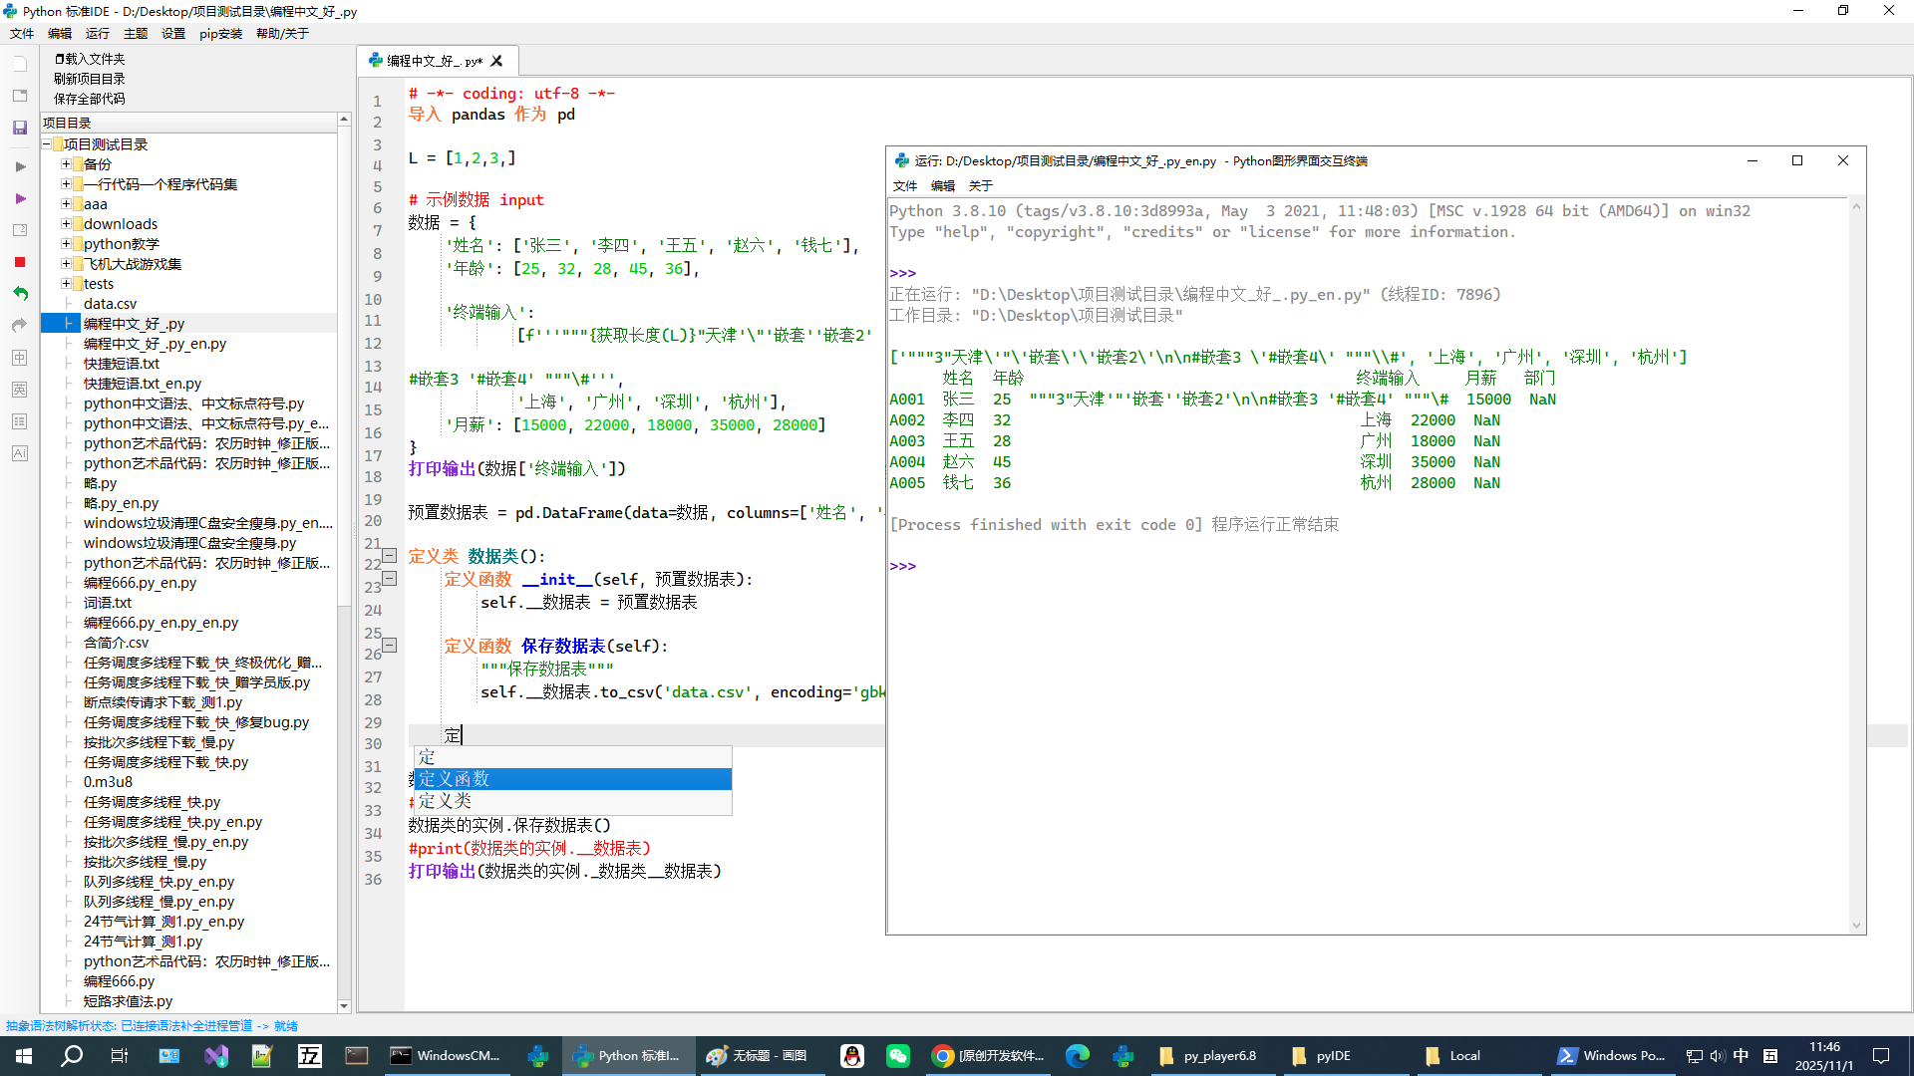Collapse the 项目测试目录 root folder
1914x1076 pixels.
click(x=47, y=144)
